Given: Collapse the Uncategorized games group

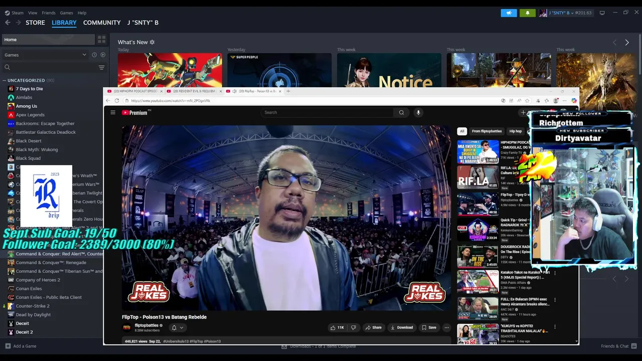Looking at the screenshot, I should [x=4, y=80].
